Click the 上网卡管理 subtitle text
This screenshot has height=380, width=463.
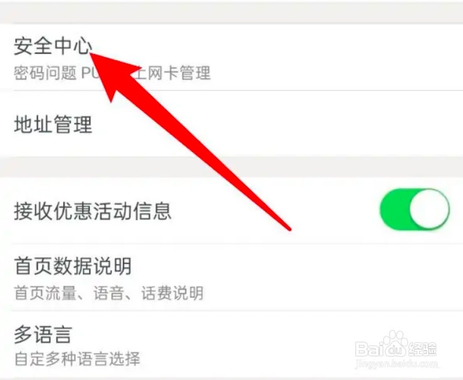tap(173, 73)
